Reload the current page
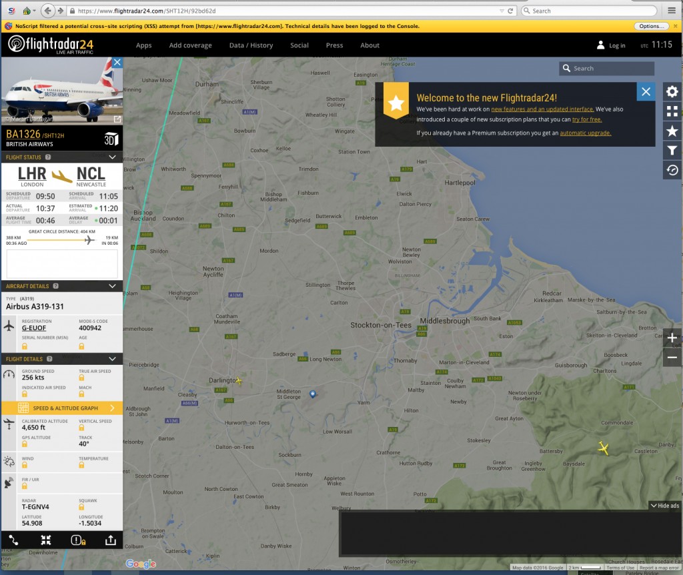The width and height of the screenshot is (683, 575). pyautogui.click(x=510, y=11)
